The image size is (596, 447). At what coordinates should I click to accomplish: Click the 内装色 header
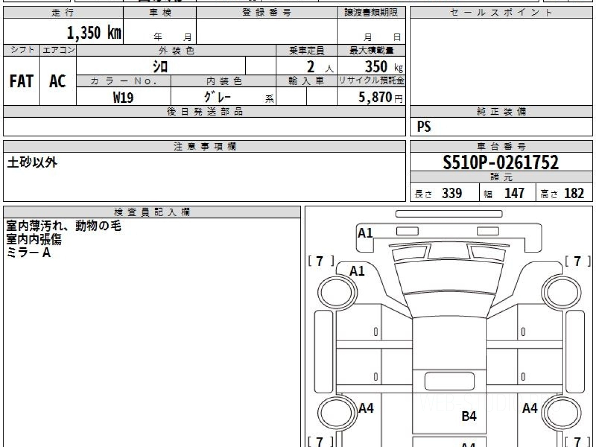[x=223, y=81]
